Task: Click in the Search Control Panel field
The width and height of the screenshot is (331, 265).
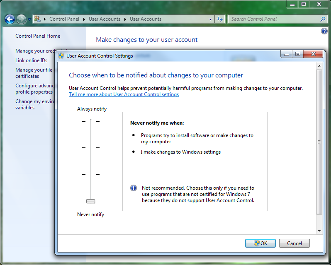Action: 274,19
